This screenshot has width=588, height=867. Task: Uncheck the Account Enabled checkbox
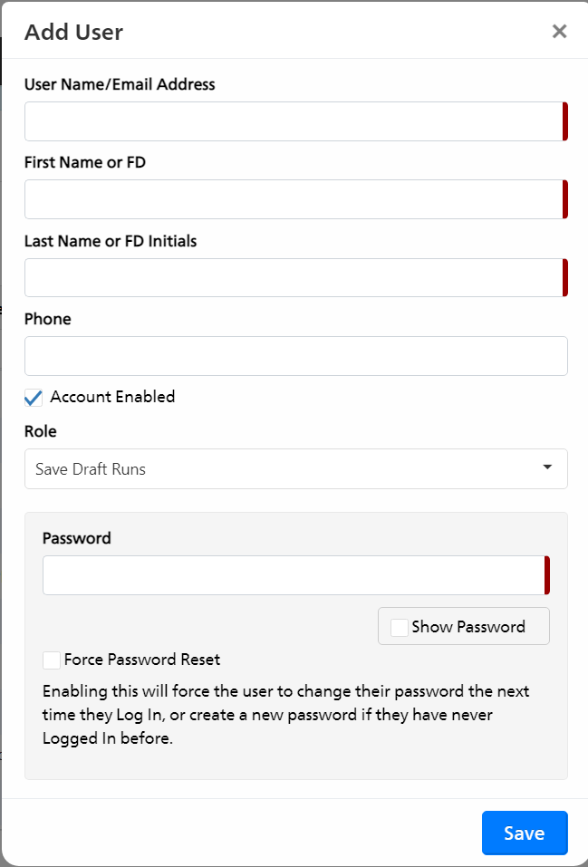tap(34, 398)
